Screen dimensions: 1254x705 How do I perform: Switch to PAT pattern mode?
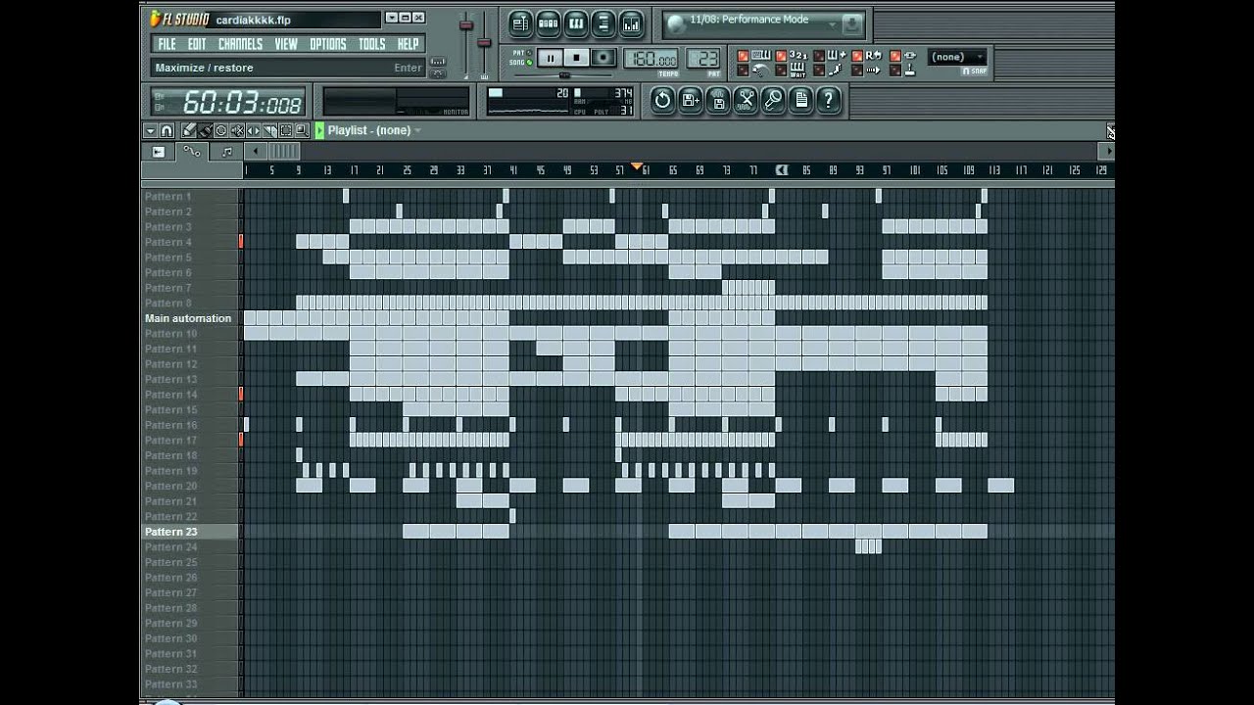(x=523, y=52)
